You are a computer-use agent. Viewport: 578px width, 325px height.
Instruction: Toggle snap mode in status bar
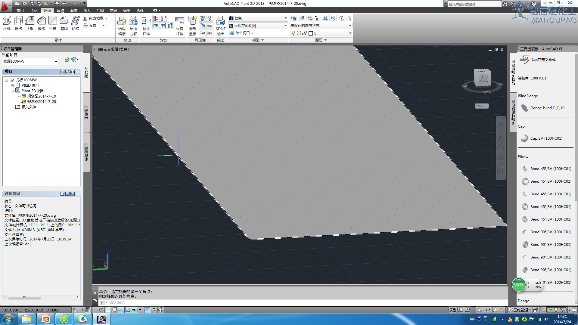pyautogui.click(x=81, y=310)
